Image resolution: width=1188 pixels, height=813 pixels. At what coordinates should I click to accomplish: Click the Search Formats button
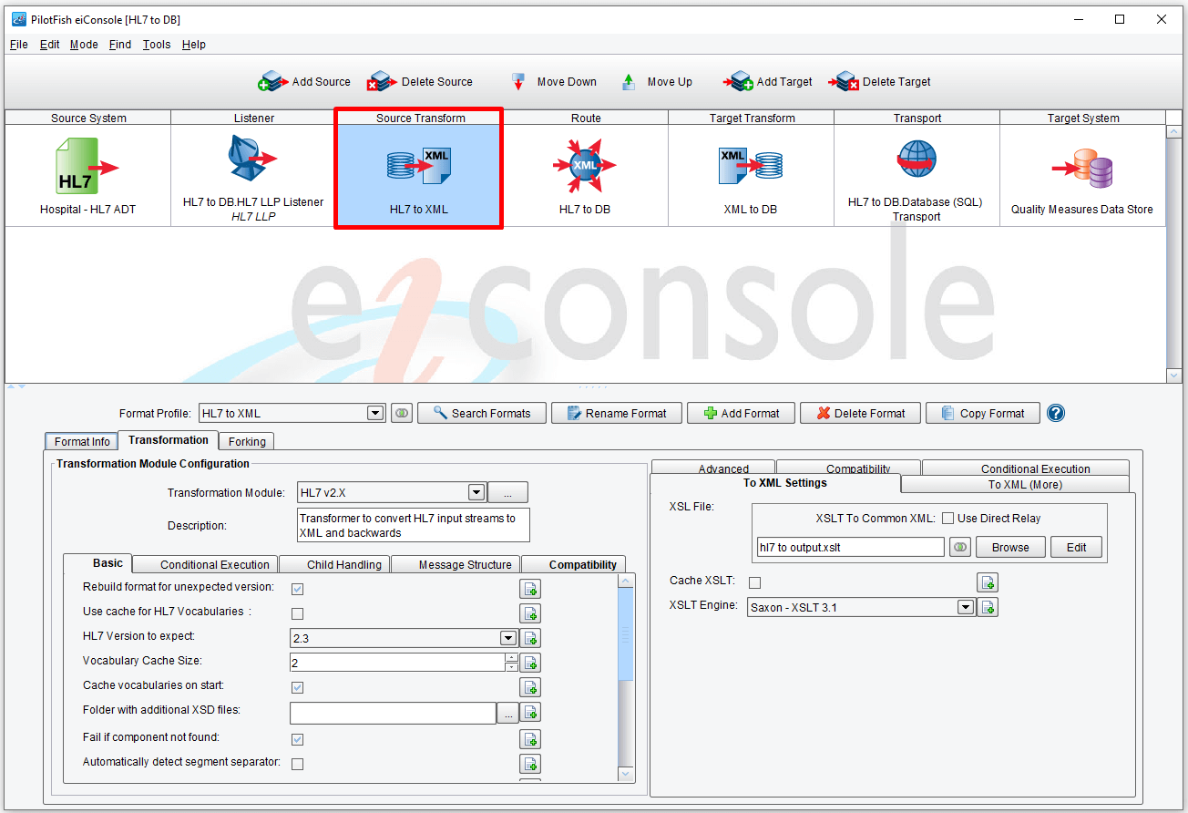481,413
